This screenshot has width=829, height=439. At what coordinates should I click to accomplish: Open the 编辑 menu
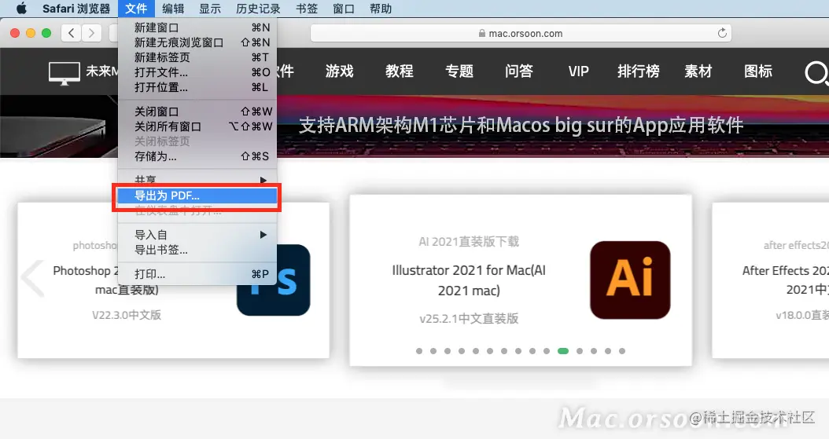click(173, 9)
